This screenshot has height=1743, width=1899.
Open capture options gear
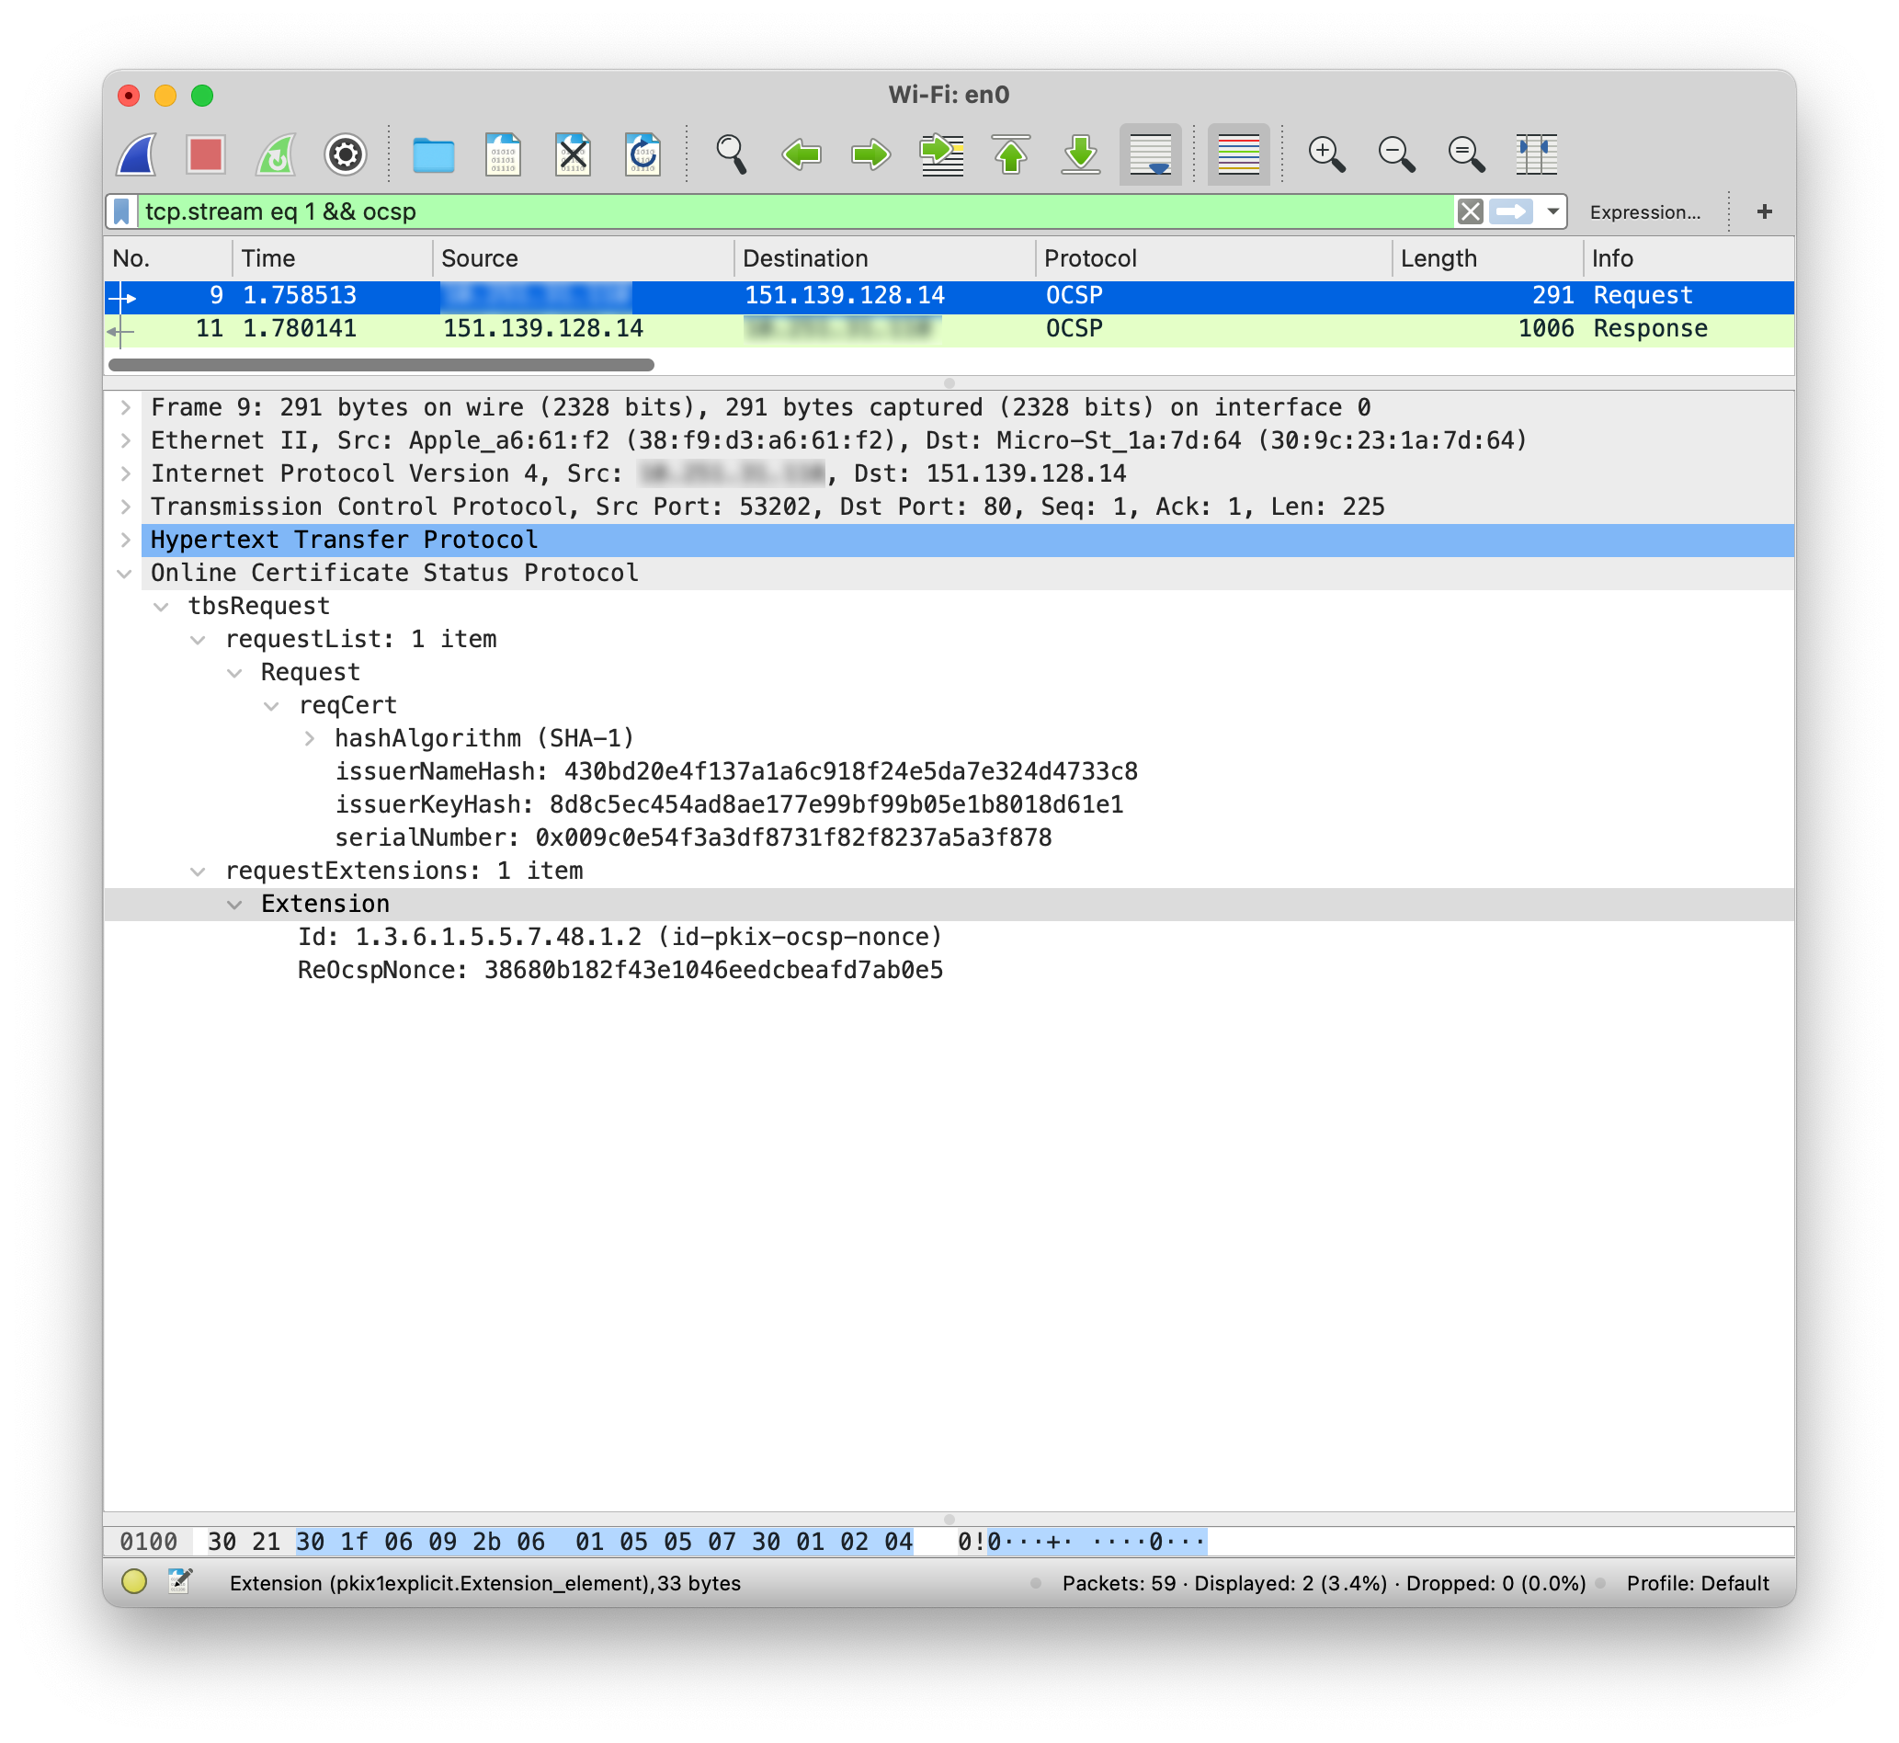click(x=345, y=154)
